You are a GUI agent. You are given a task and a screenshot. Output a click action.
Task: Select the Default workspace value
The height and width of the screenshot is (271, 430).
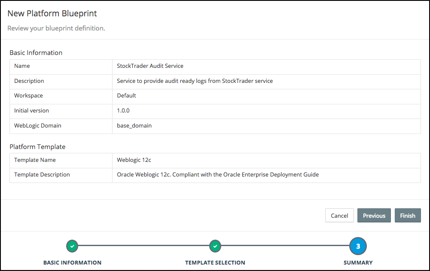point(126,95)
